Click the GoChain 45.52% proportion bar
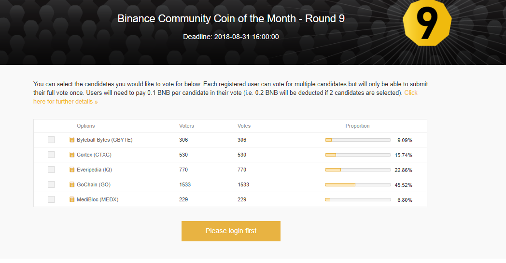Screen dimensions: 506x263 pyautogui.click(x=358, y=184)
